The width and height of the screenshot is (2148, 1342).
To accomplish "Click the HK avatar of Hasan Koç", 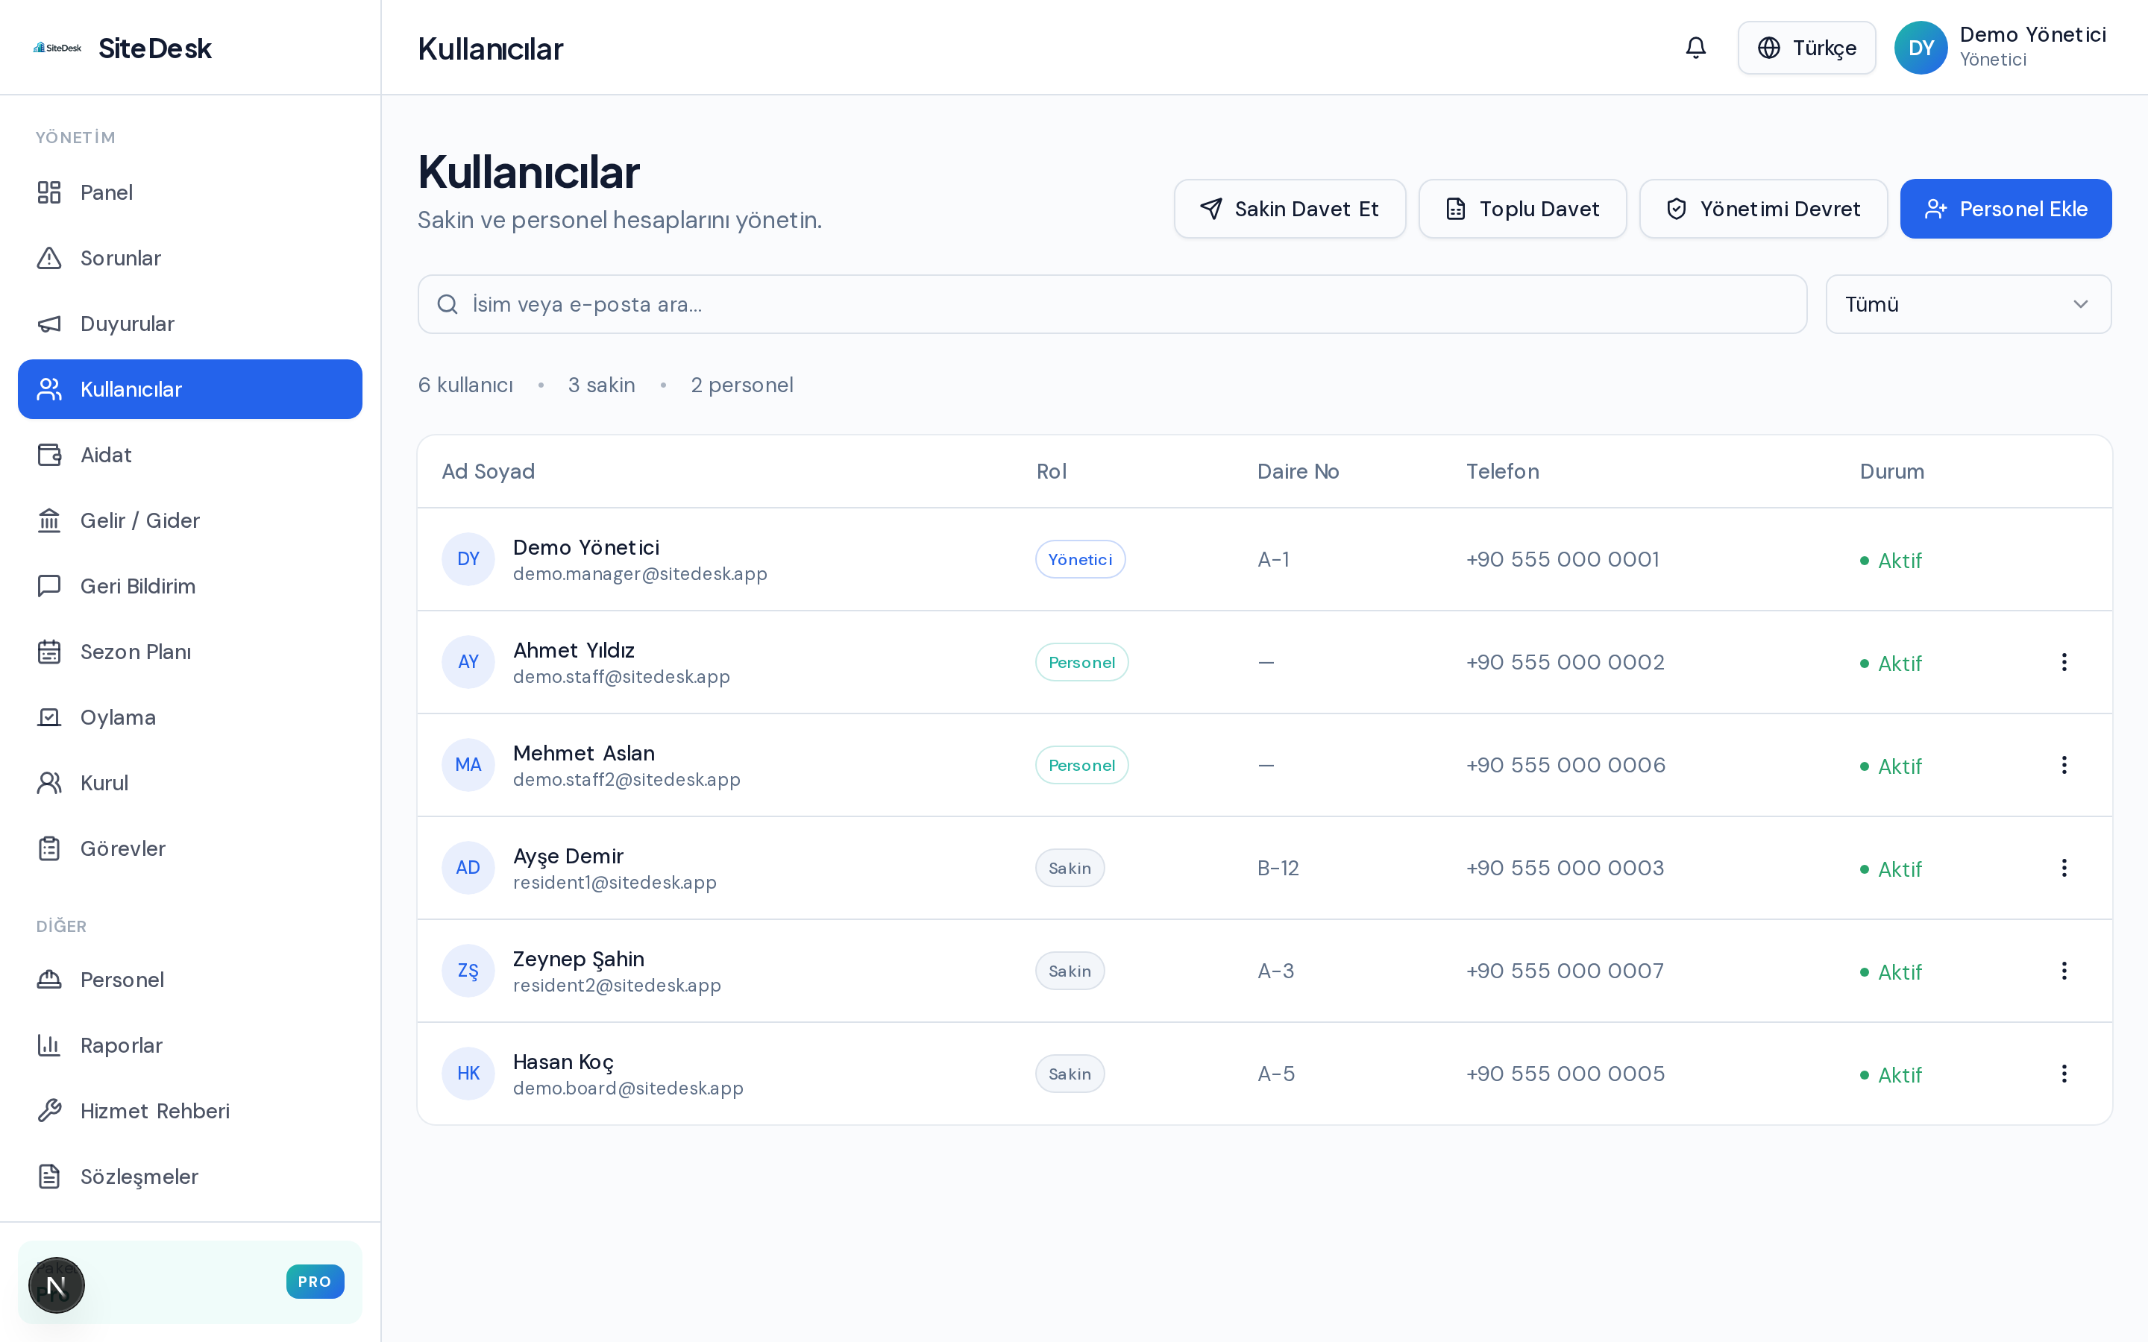I will click(x=468, y=1074).
